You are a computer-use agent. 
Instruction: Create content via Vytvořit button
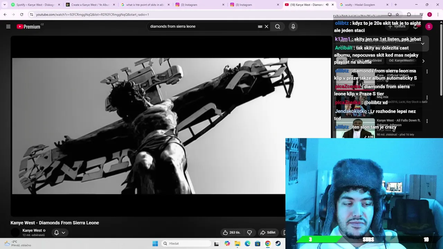point(397,27)
